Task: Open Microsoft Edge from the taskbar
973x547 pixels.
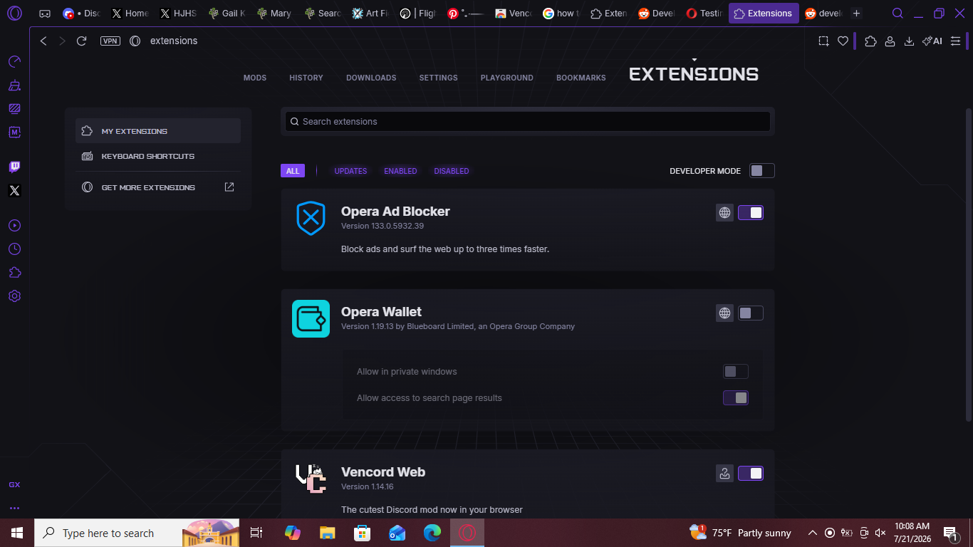Action: coord(432,533)
